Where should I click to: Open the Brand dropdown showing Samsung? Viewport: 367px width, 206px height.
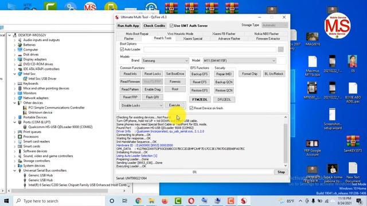pos(165,61)
